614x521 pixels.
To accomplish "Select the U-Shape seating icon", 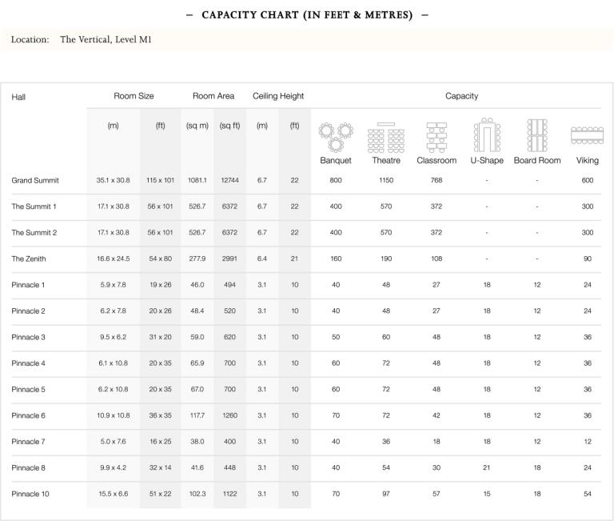I will pos(487,135).
